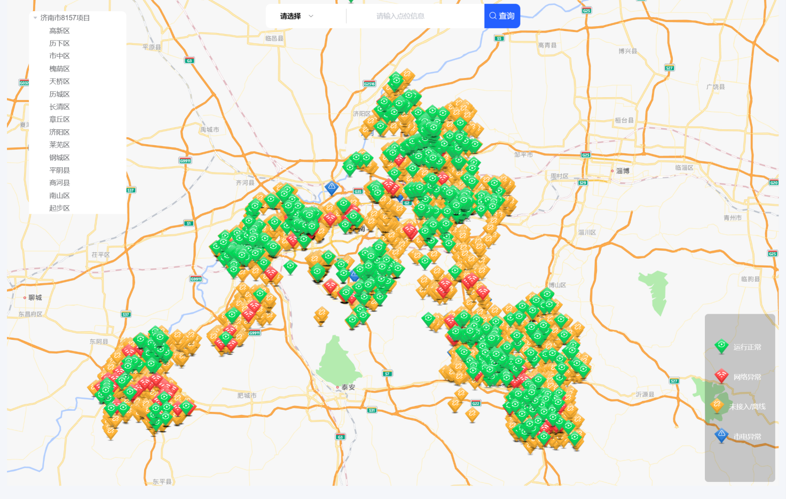This screenshot has height=499, width=786.
Task: Click the 济南市8157项目 root label
Action: tap(65, 18)
